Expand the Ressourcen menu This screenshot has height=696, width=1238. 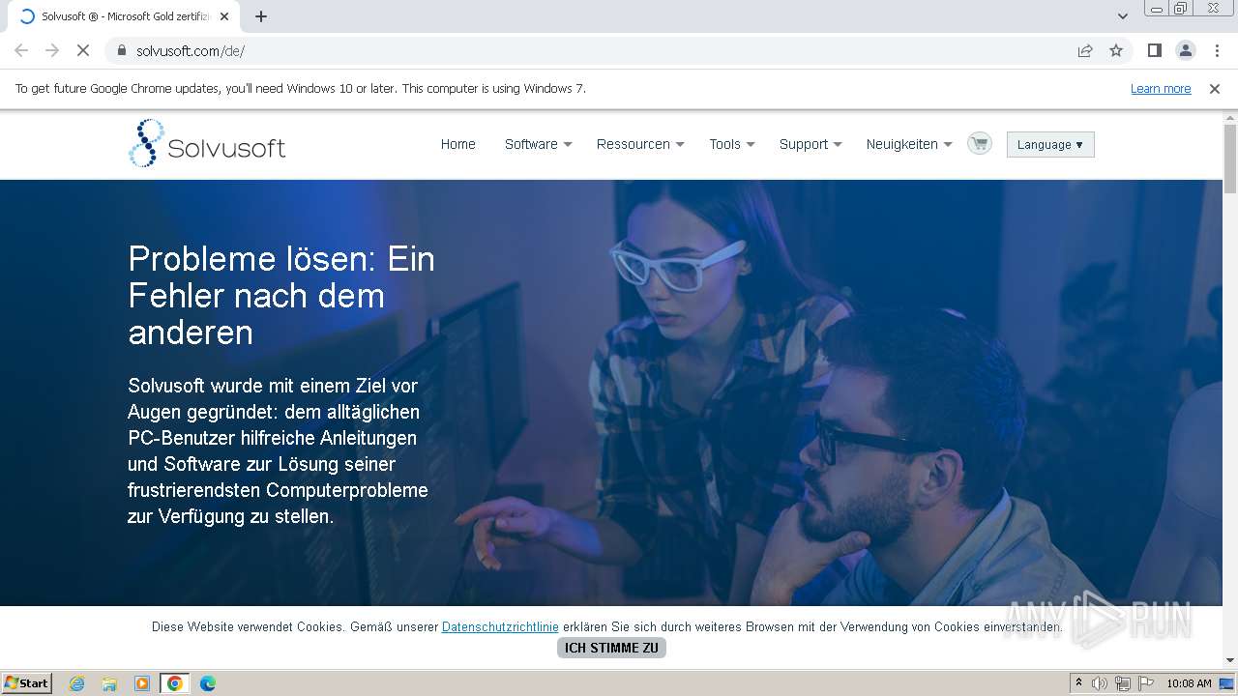click(640, 144)
